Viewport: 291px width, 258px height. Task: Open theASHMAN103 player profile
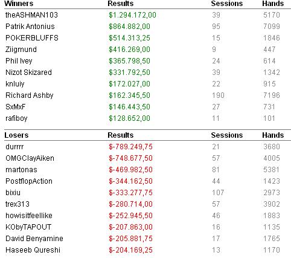pyautogui.click(x=31, y=15)
